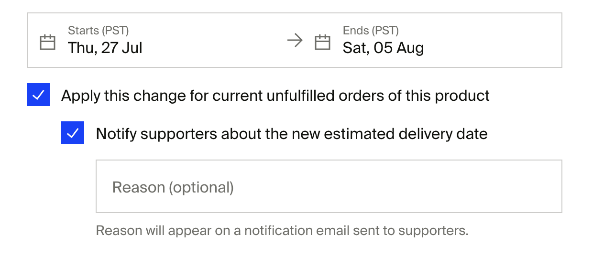The height and width of the screenshot is (257, 593).
Task: Click the white checkmark in the Apply this change box
Action: [x=38, y=96]
